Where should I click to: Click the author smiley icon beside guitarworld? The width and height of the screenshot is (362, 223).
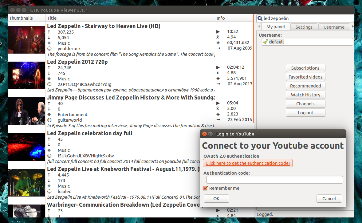click(49, 120)
